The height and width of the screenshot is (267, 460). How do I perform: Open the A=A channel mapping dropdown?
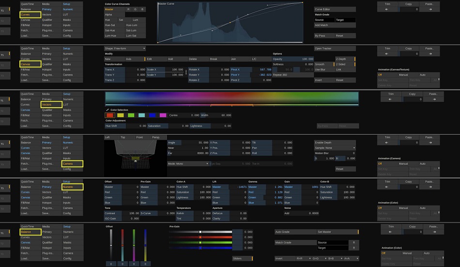click(351, 258)
